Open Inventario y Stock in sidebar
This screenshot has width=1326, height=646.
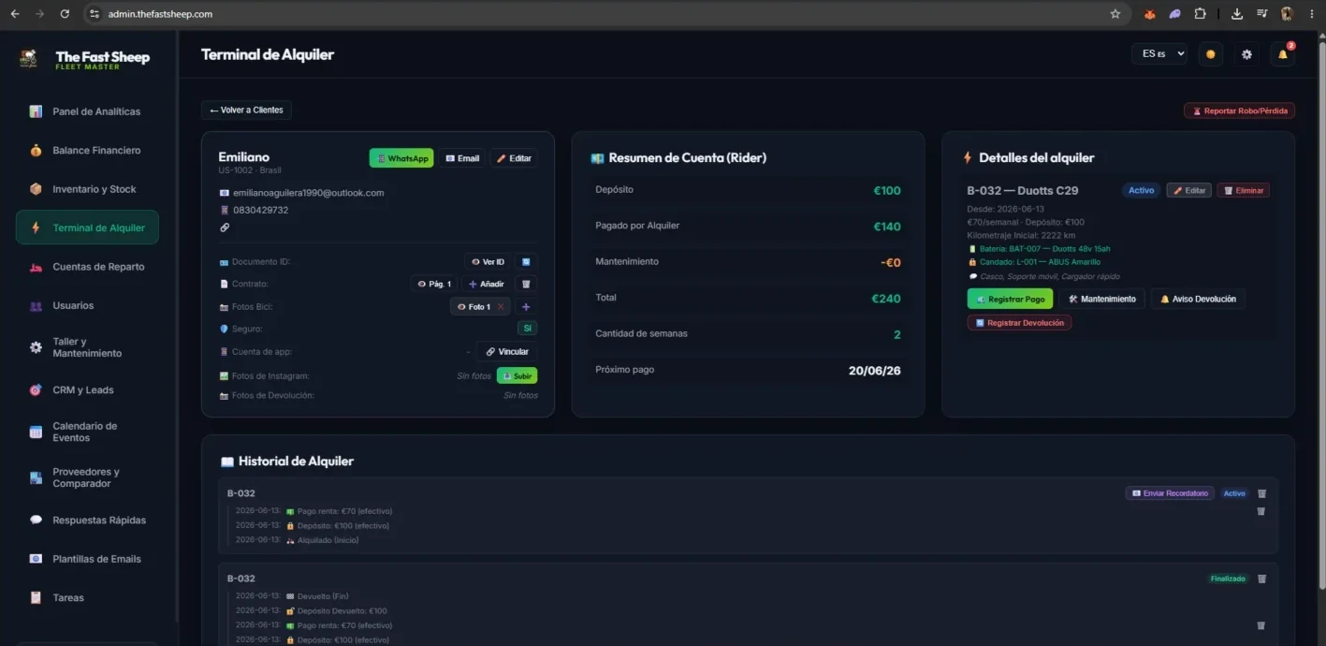coord(87,189)
